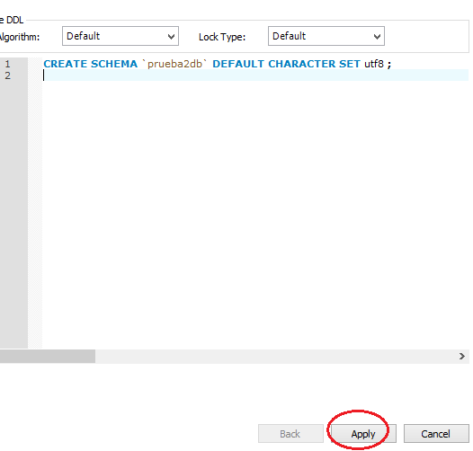
Task: Click the Cancel button
Action: click(x=436, y=434)
